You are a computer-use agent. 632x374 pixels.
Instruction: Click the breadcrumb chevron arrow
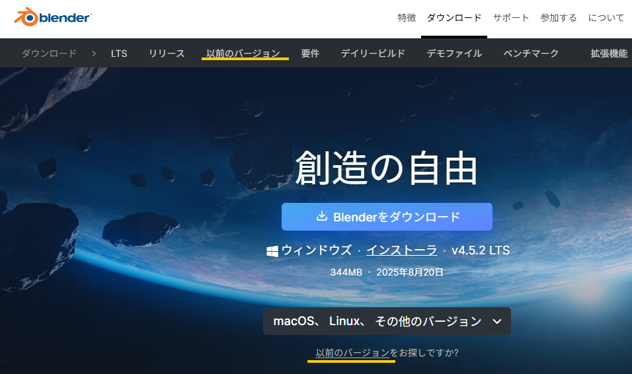pyautogui.click(x=94, y=54)
